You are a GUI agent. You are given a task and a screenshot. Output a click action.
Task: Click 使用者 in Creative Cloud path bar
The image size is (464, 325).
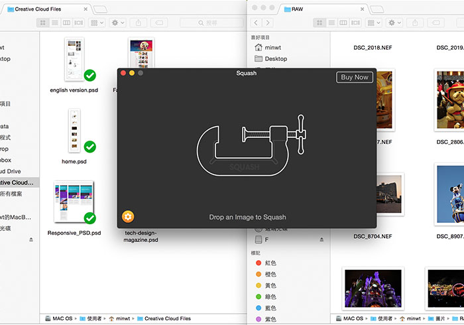(91, 318)
